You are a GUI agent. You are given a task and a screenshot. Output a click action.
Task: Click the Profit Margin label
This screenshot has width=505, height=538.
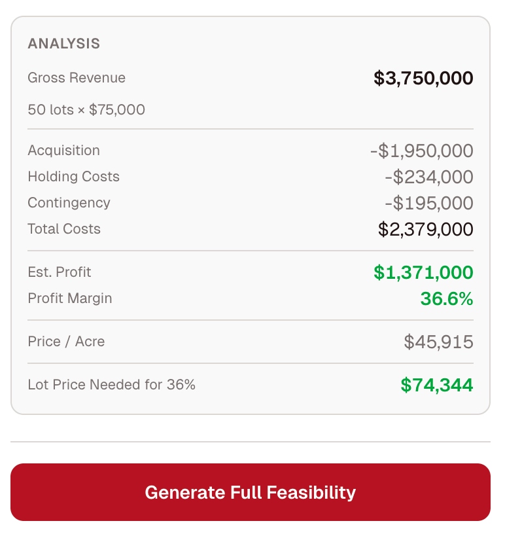tap(70, 298)
